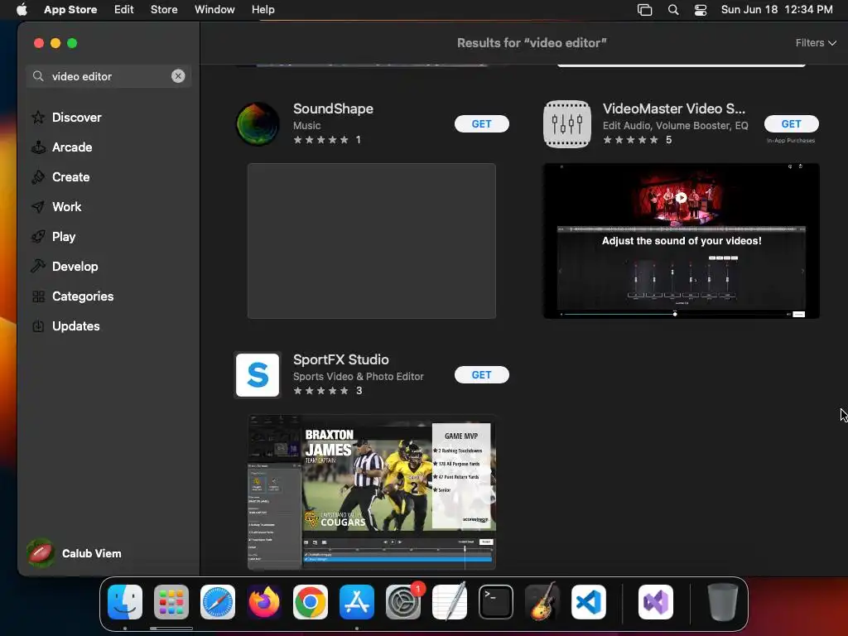Viewport: 848px width, 636px height.
Task: Click the date and time display
Action: tap(777, 10)
